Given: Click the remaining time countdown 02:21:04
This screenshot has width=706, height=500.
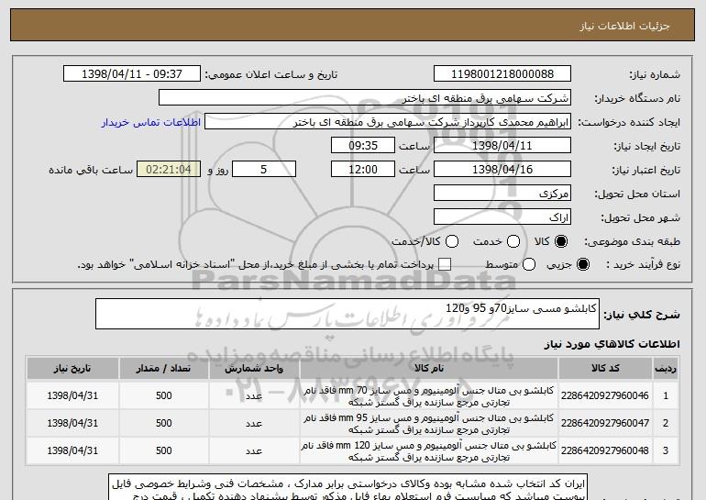Looking at the screenshot, I should [x=169, y=170].
